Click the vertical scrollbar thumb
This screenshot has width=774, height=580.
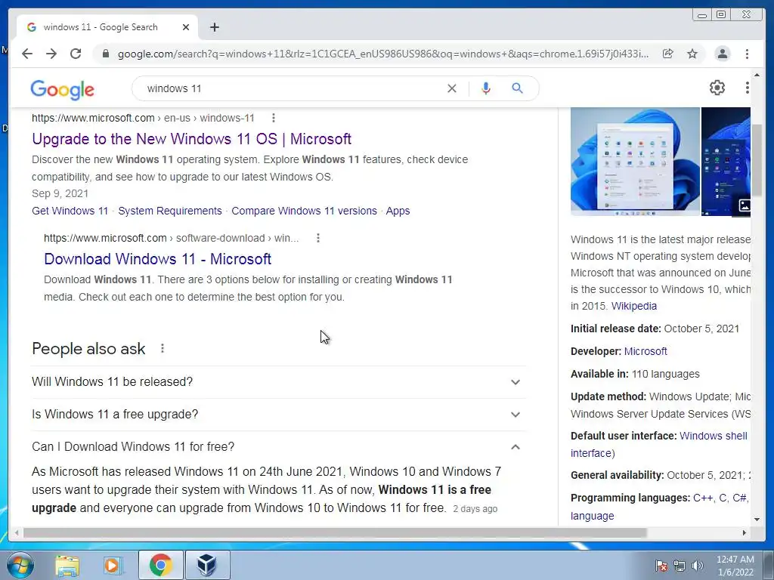pos(757,160)
